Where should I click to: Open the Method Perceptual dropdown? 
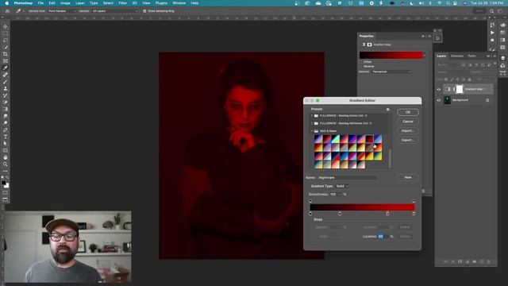[x=391, y=71]
